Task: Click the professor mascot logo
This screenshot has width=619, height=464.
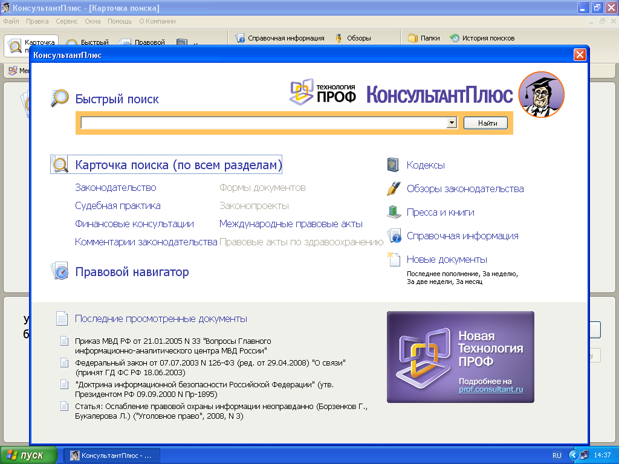Action: tap(541, 94)
